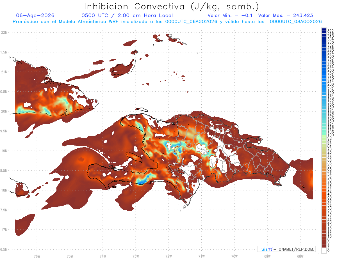The height and width of the screenshot is (260, 337).
Task: Click the "21N" latitude label
Action: 4,72
